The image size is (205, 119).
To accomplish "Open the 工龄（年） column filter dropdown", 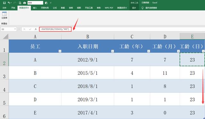I will 149,51.
